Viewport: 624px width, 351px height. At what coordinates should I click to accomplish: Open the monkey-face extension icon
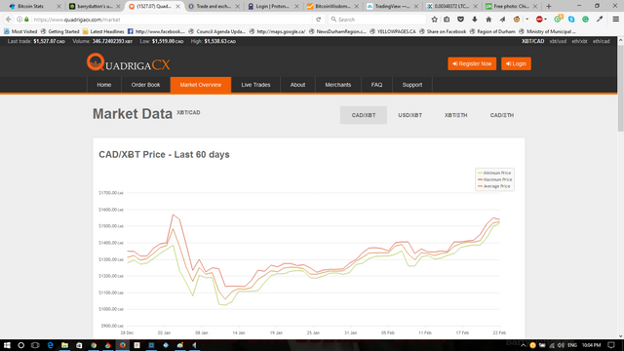click(x=517, y=19)
